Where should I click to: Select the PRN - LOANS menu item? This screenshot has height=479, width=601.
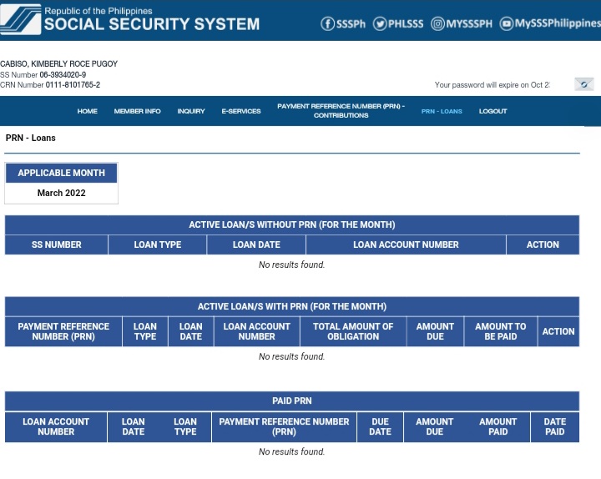point(442,111)
